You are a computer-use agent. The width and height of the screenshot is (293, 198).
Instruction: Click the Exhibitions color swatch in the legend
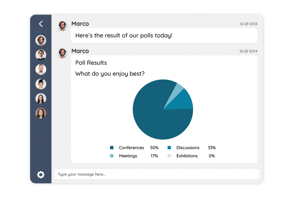pos(169,156)
